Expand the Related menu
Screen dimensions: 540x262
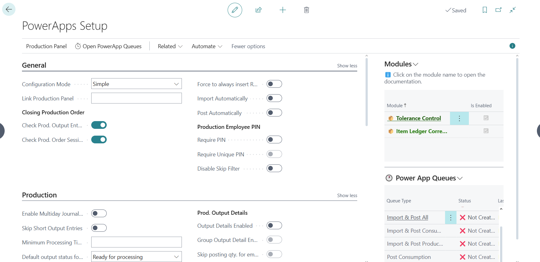(x=170, y=46)
